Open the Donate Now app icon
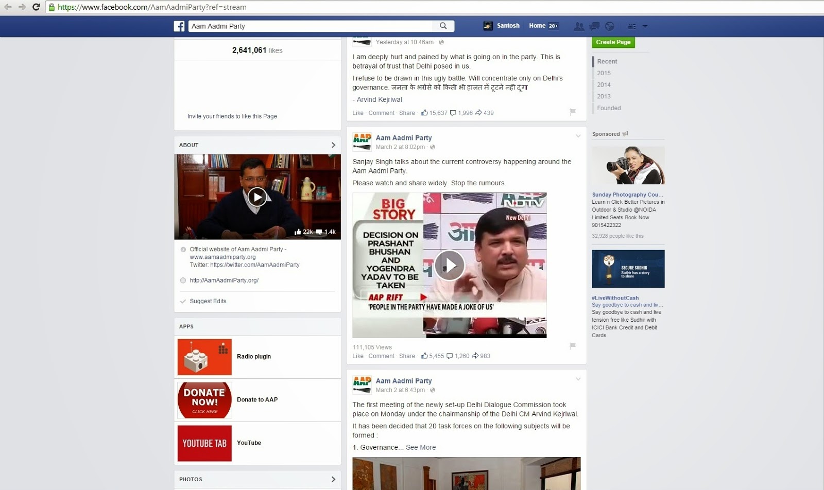Viewport: 824px width, 490px height. [204, 400]
